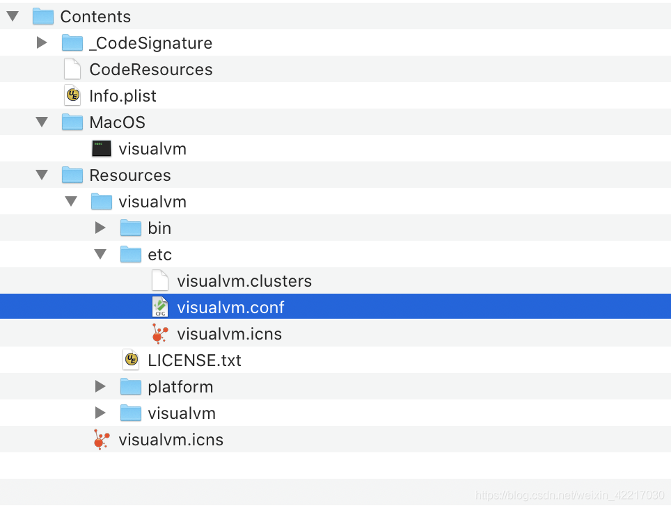The width and height of the screenshot is (671, 508).
Task: Click the CSDN blog watermark link
Action: click(569, 496)
